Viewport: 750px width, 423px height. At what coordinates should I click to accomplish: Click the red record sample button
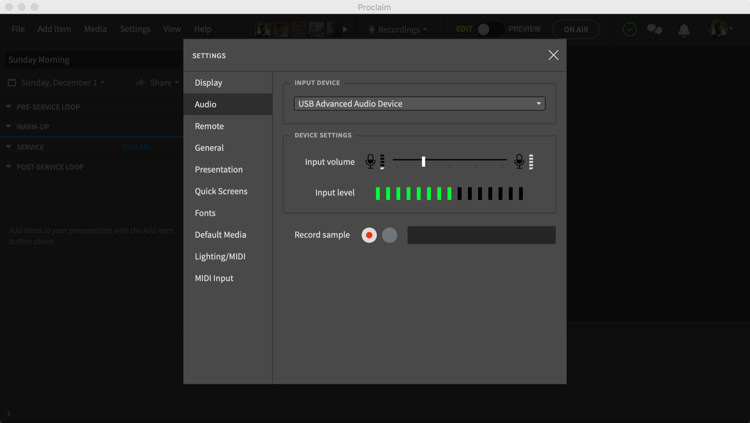369,235
